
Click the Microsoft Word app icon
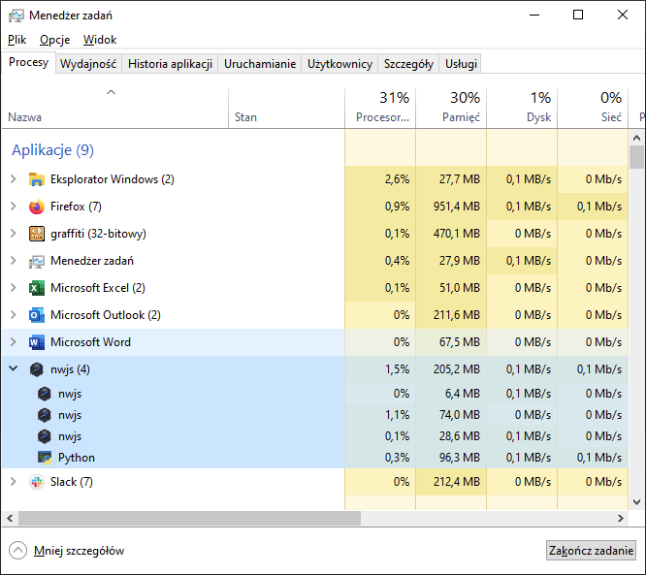point(37,342)
